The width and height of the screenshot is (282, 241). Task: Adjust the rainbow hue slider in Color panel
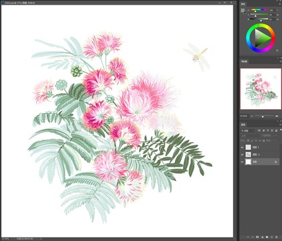tap(259, 10)
